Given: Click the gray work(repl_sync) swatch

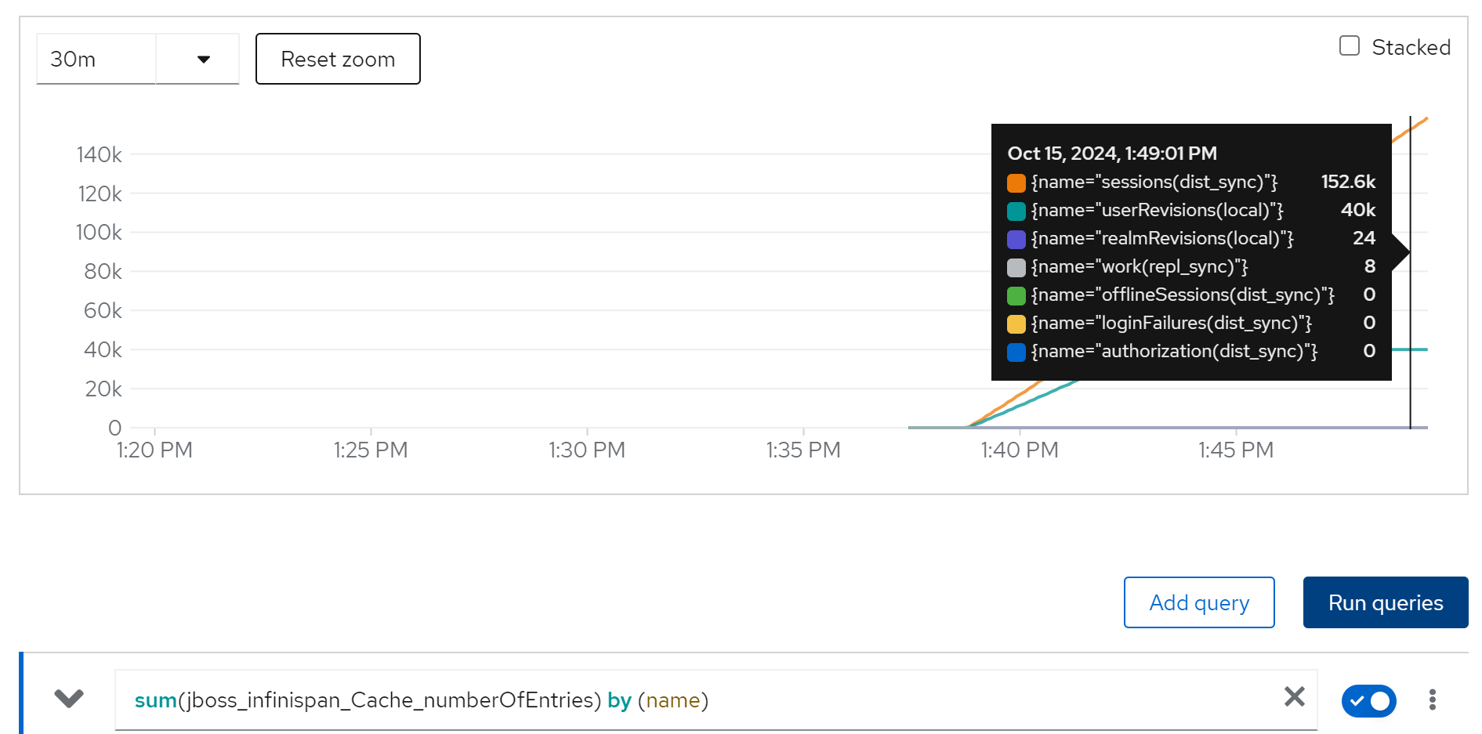Looking at the screenshot, I should click(x=1016, y=267).
